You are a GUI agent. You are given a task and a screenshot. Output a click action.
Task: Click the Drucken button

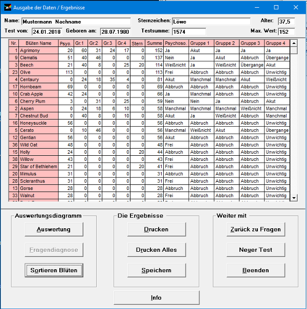tap(157, 229)
